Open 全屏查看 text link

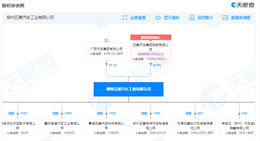point(138,18)
